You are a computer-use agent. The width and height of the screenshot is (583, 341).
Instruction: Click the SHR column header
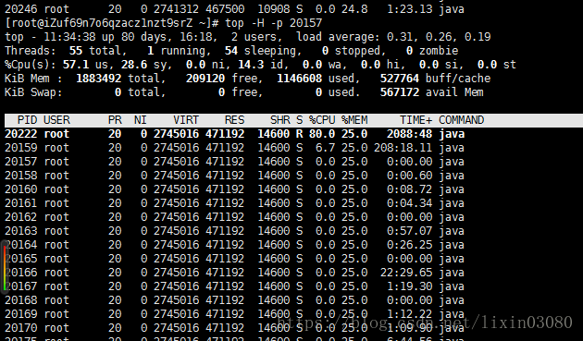click(x=280, y=120)
